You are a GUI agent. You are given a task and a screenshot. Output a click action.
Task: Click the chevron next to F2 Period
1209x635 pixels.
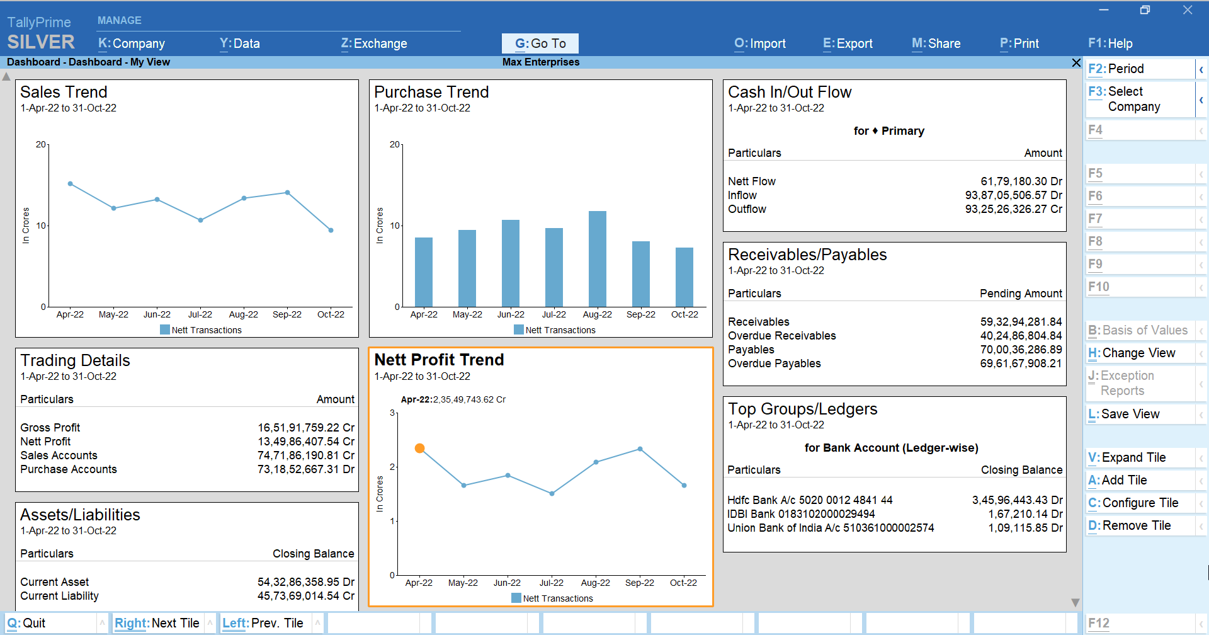click(1201, 69)
